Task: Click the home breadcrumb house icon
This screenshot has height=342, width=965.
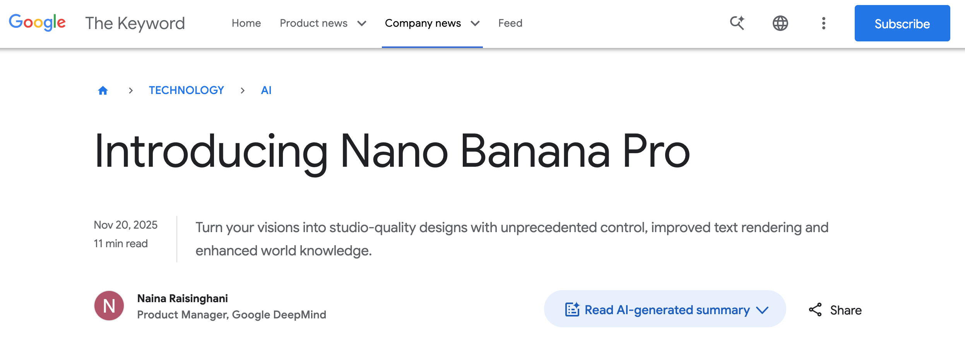Action: click(x=103, y=90)
